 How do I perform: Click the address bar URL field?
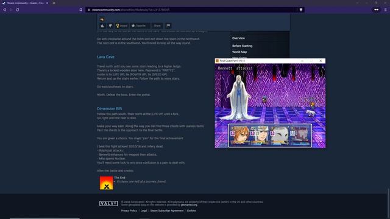191,10
